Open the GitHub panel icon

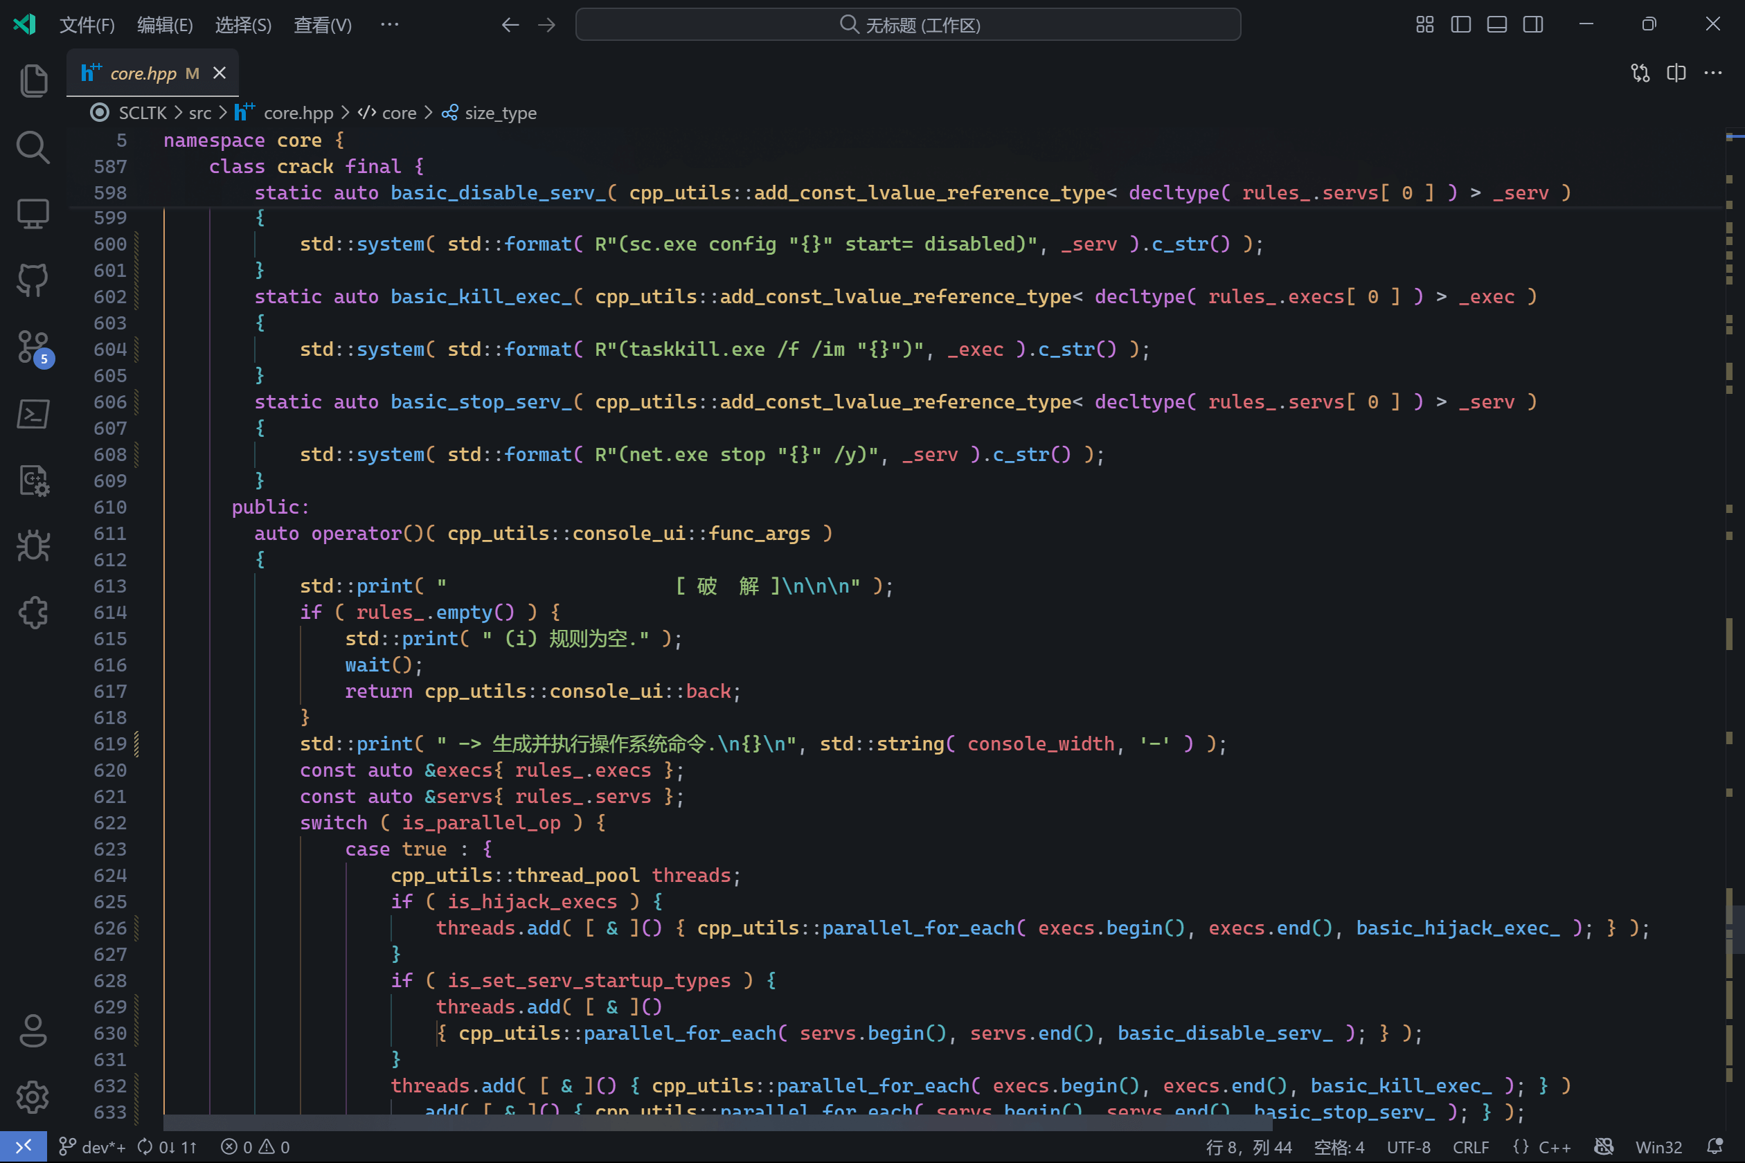click(x=33, y=280)
